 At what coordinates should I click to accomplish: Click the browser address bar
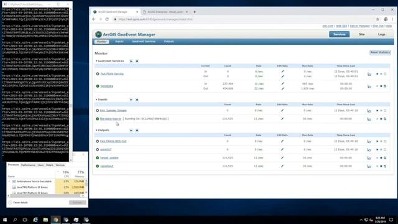(x=243, y=19)
